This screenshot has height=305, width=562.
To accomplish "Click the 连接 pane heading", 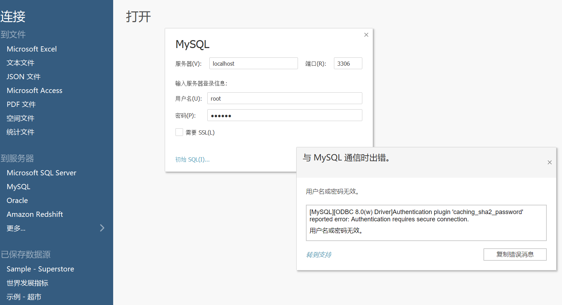I will (13, 17).
